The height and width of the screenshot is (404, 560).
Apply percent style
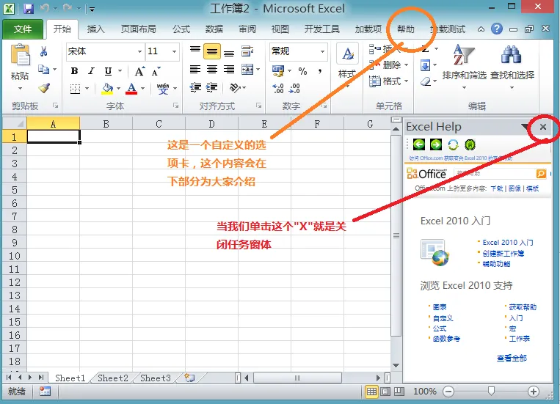303,71
